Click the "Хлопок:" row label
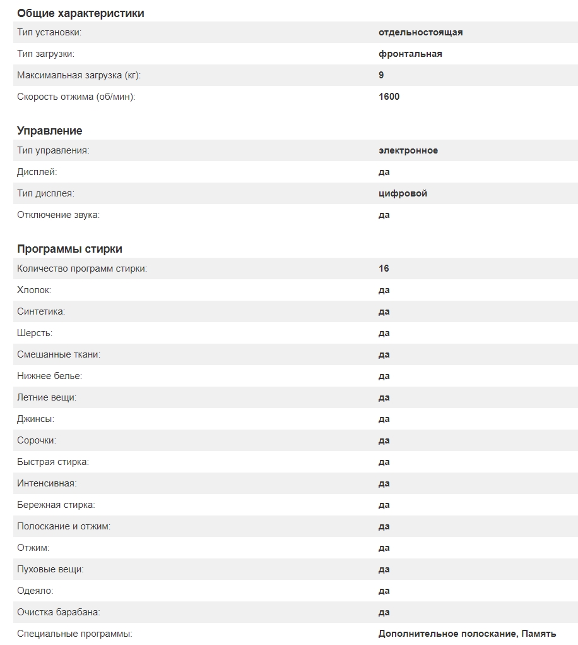The width and height of the screenshot is (578, 645). (34, 290)
